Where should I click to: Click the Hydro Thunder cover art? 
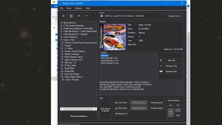click(x=113, y=37)
